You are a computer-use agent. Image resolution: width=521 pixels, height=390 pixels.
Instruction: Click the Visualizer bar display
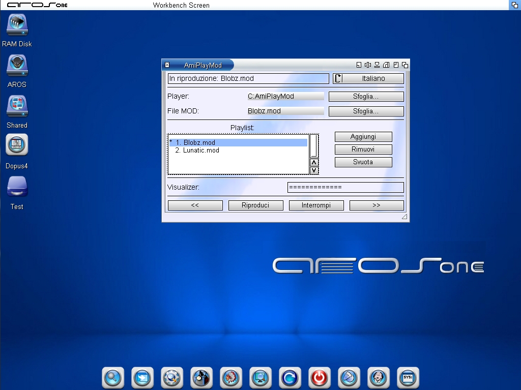tap(345, 187)
